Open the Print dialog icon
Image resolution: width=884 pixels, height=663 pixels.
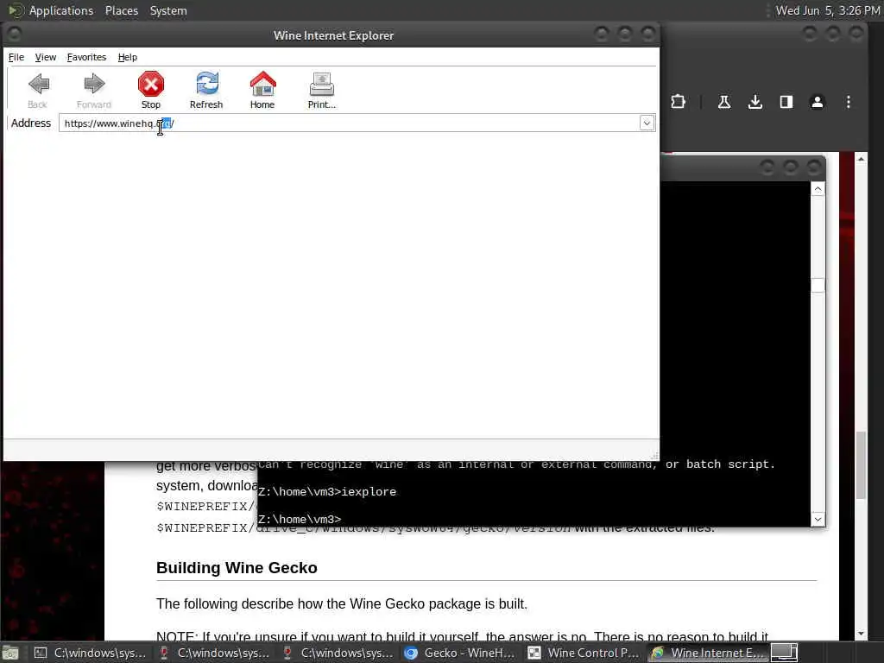tap(321, 90)
